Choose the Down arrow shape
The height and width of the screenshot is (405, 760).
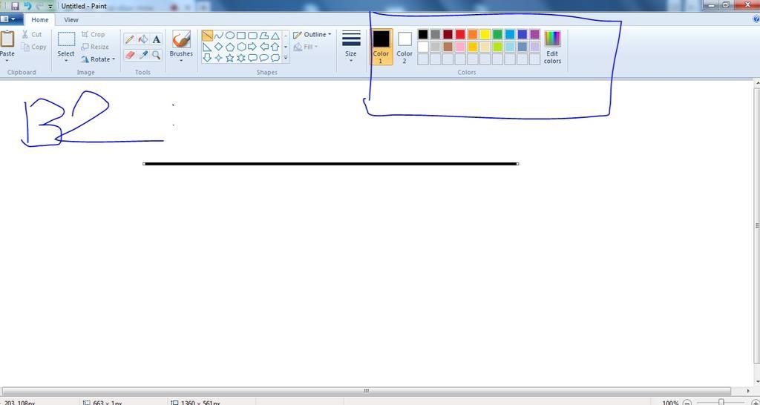pyautogui.click(x=207, y=58)
